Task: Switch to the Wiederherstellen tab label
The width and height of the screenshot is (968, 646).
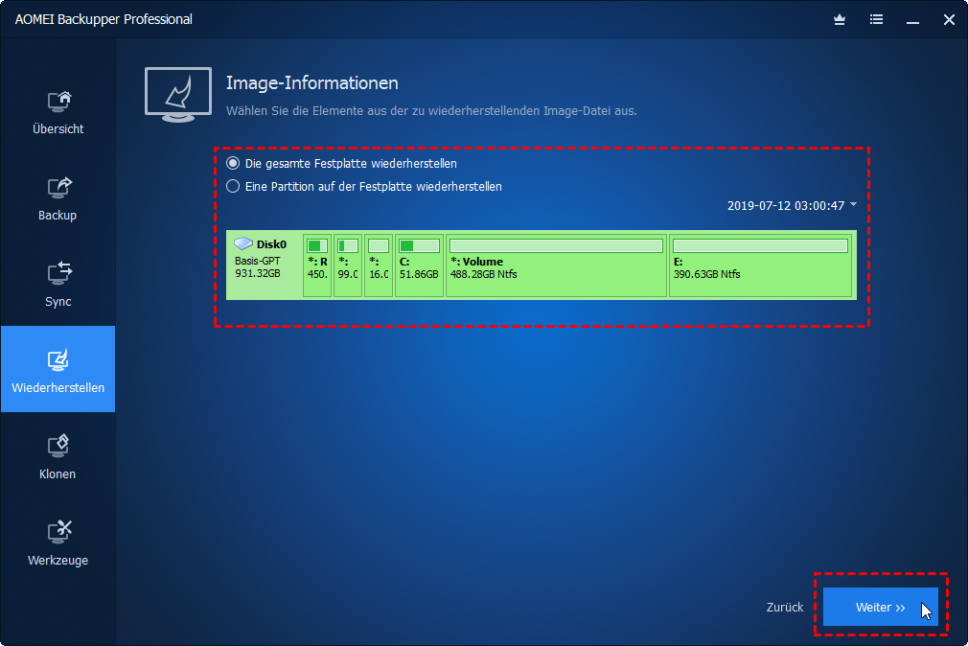Action: tap(58, 388)
